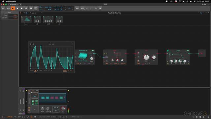Click the Note FX button on device

(56, 108)
